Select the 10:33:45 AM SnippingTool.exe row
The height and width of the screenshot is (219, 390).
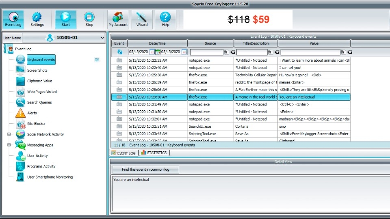[x=231, y=133]
